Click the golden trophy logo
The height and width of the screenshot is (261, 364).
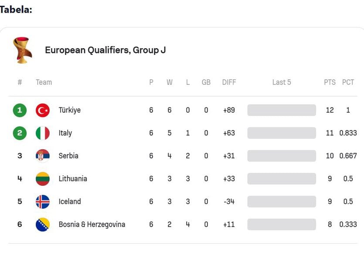point(22,50)
